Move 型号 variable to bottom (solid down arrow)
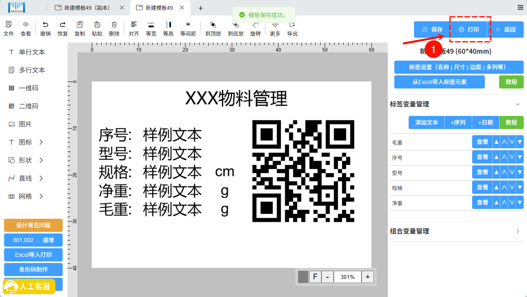 520,172
